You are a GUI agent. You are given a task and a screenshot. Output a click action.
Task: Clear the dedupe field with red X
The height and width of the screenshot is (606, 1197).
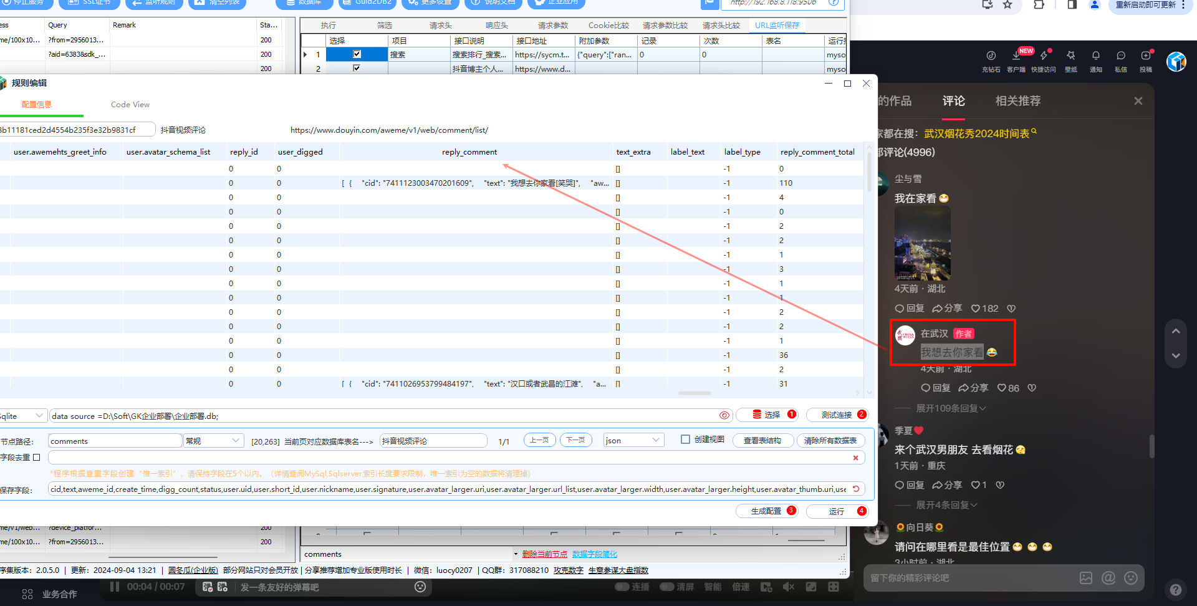(855, 458)
